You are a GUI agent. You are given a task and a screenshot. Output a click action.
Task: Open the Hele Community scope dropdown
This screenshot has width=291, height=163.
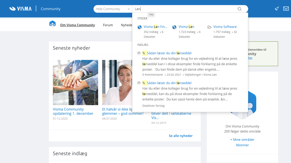tap(113, 9)
